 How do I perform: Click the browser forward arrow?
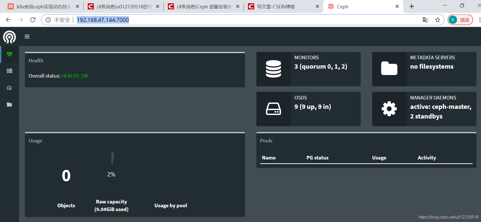click(21, 20)
